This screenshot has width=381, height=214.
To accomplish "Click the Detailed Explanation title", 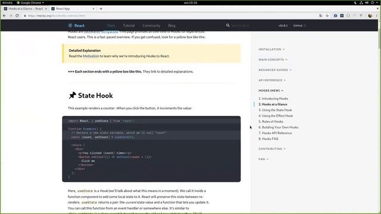I will (x=85, y=51).
